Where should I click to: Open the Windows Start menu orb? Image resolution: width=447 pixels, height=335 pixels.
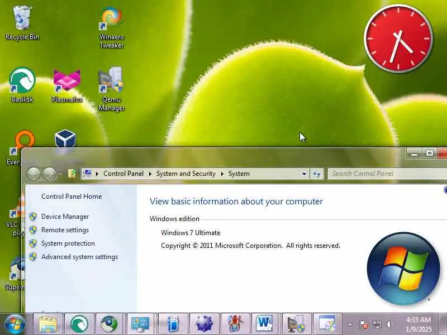pos(15,324)
